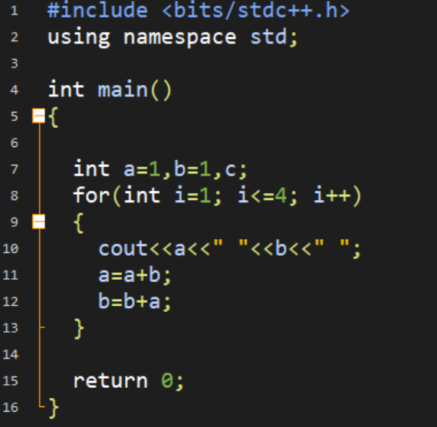Viewport: 437px width, 427px height.
Task: Click 'int i=1;' in the for loop
Action: [x=172, y=195]
